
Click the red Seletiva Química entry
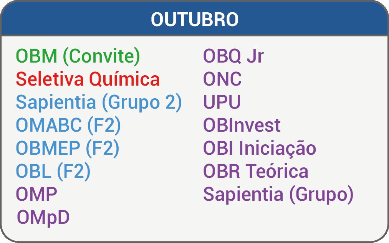88,79
